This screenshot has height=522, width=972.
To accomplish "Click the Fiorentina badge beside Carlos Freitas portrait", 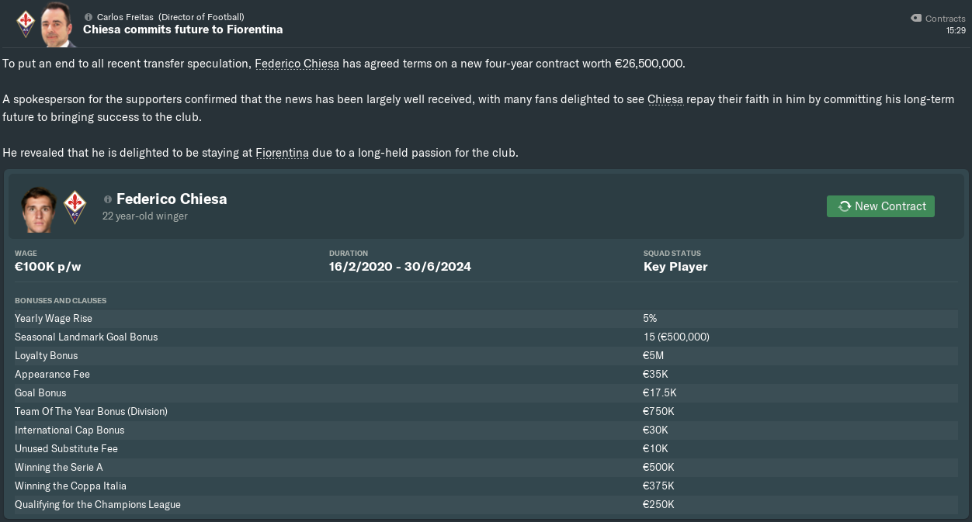I will coord(26,23).
